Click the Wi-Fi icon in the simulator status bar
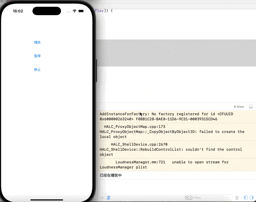Image resolution: width=256 pixels, height=202 pixels. 75,11
